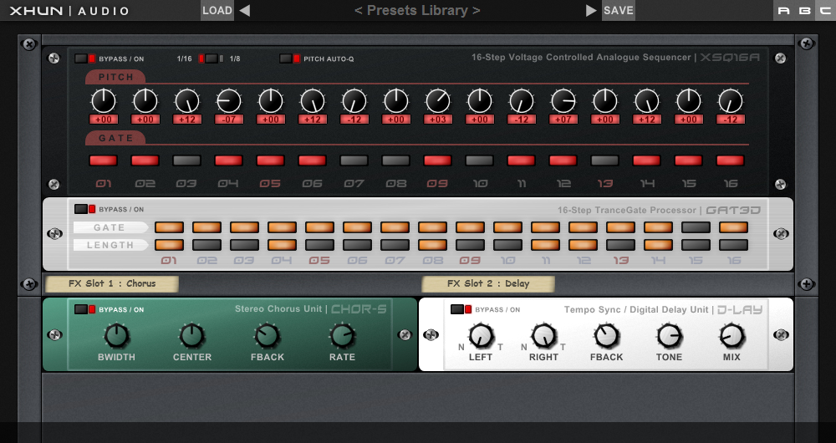This screenshot has width=836, height=443.
Task: Toggle the PITCH AUTO-Q switch
Action: pyautogui.click(x=290, y=59)
